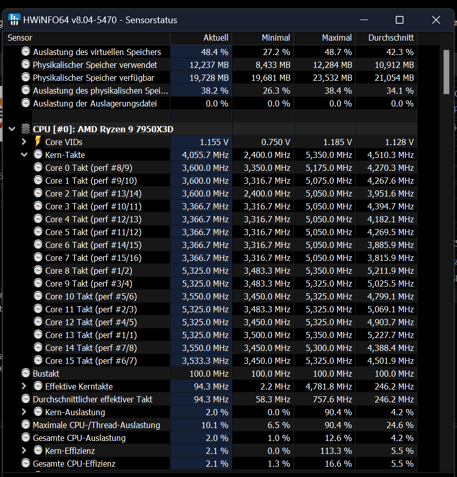457x477 pixels.
Task: Click the clock icon for Core 8 Takt
Action: pyautogui.click(x=38, y=270)
